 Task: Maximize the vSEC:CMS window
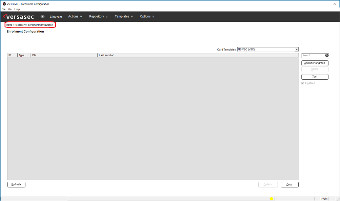point(325,4)
